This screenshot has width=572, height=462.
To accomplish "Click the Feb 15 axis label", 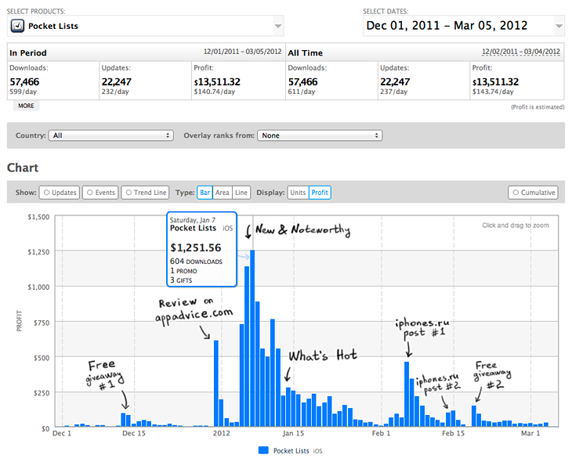I will (453, 433).
